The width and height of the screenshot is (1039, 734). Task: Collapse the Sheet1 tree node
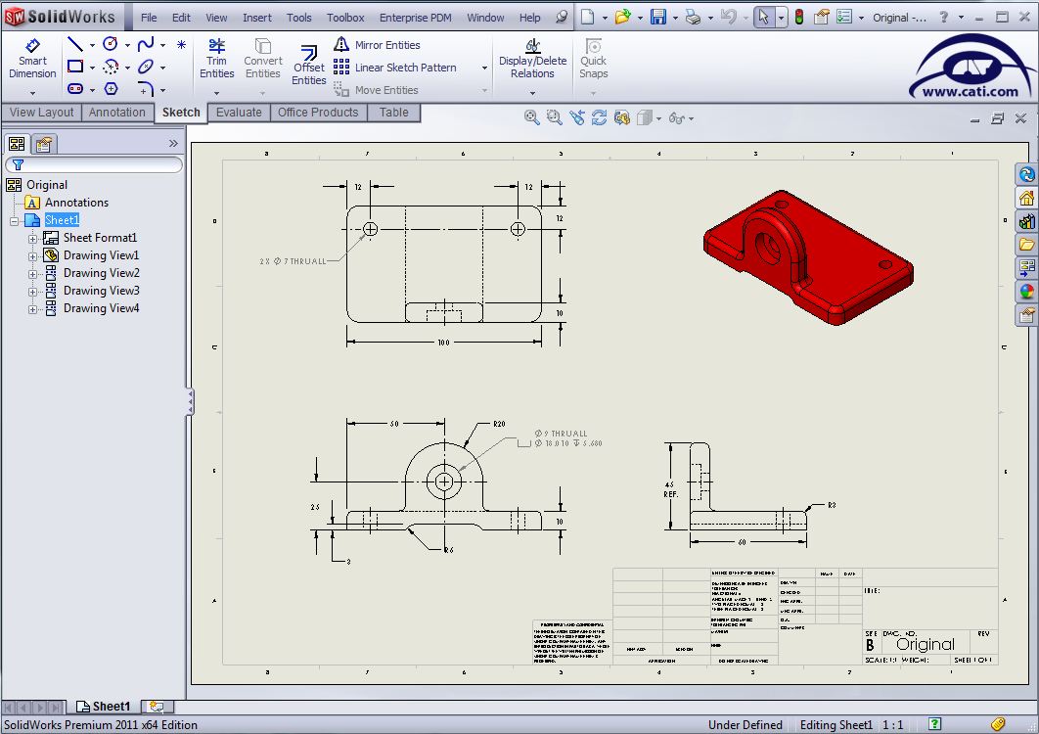(x=15, y=220)
